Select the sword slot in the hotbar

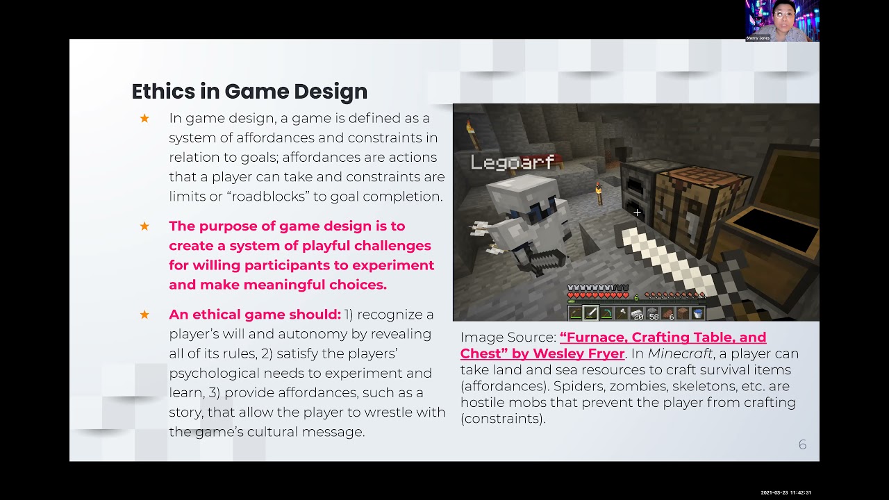[591, 313]
